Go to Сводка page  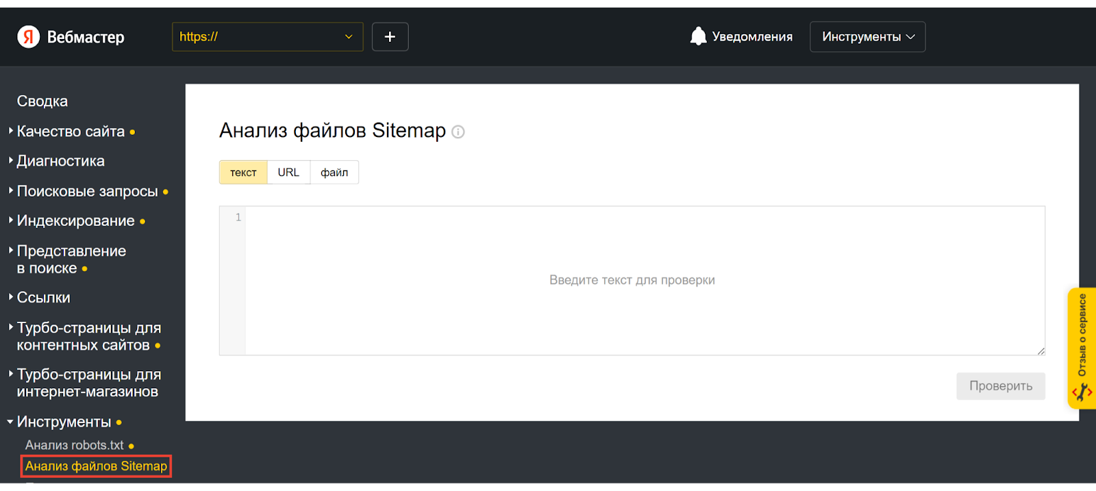[x=42, y=101]
